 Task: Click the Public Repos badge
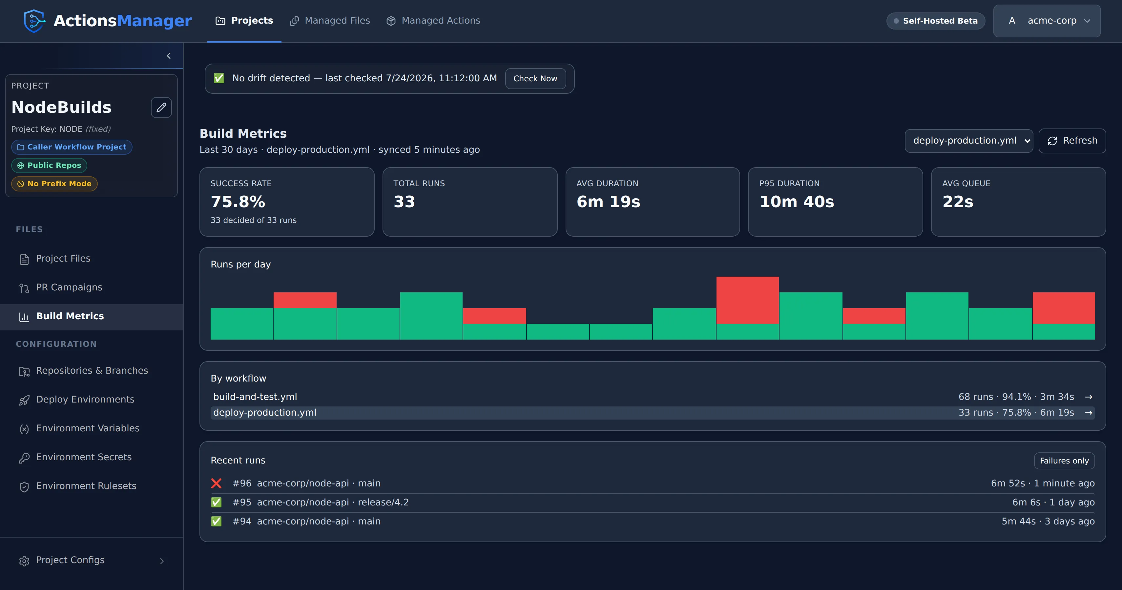[x=49, y=165]
